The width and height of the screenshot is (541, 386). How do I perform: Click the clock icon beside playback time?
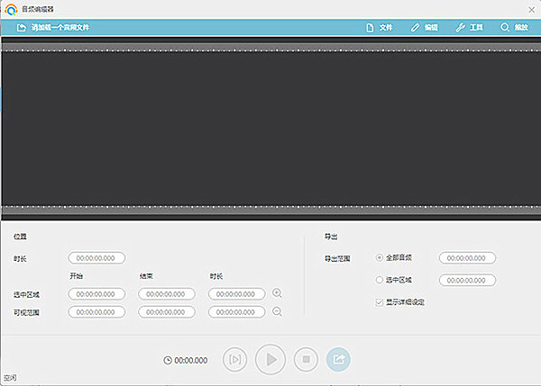point(168,360)
